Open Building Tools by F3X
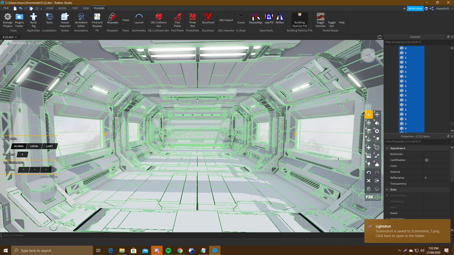Screen dimensions: 454x255 click(x=300, y=20)
